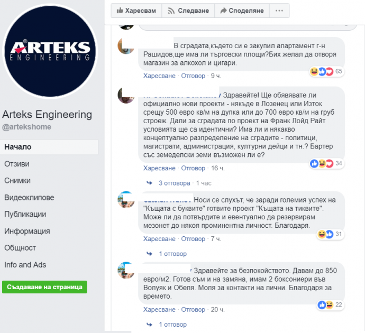
Task: Open the first commenter's avatar picture
Action: coord(126,46)
